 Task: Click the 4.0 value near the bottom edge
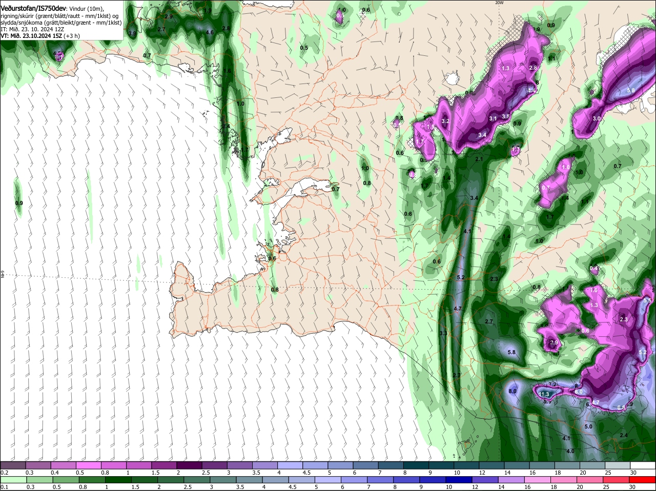(x=570, y=451)
